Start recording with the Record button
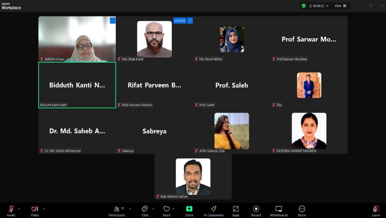Image resolution: width=386 pixels, height=218 pixels. [256, 211]
